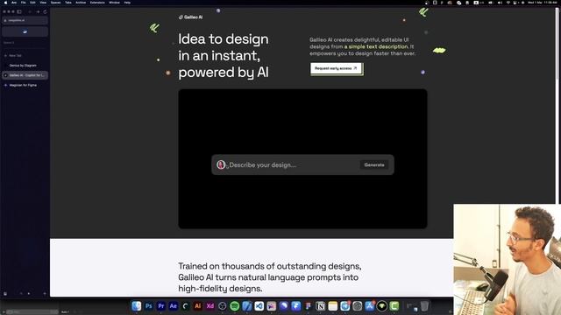The width and height of the screenshot is (561, 315).
Task: Click 'Trained on thousands of outstanding designs' text
Action: [270, 277]
